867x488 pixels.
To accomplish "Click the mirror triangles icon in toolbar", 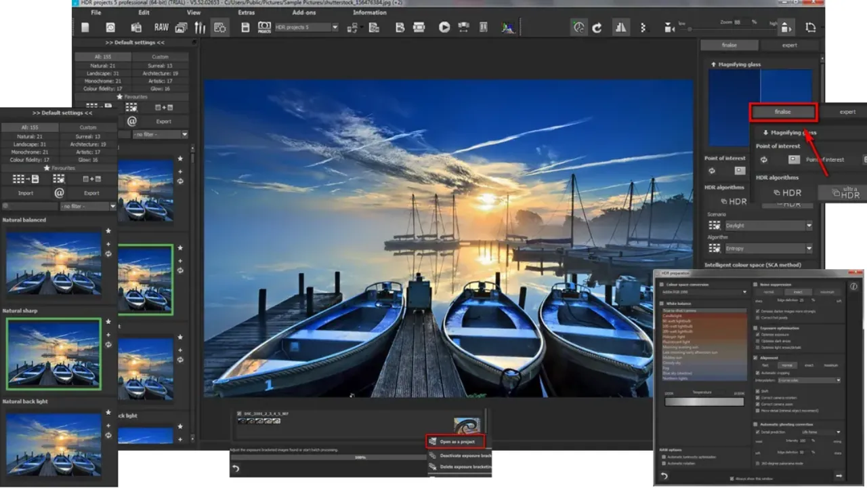I will tap(621, 27).
